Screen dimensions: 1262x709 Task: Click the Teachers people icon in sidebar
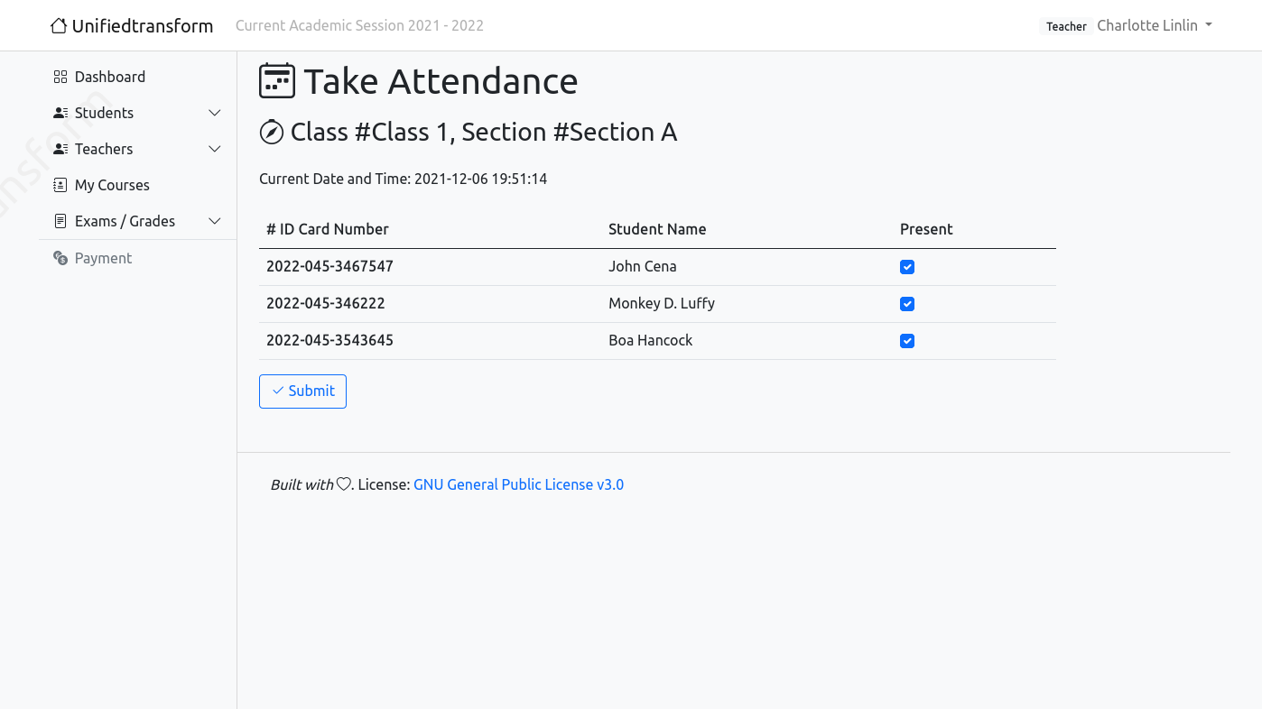tap(60, 149)
